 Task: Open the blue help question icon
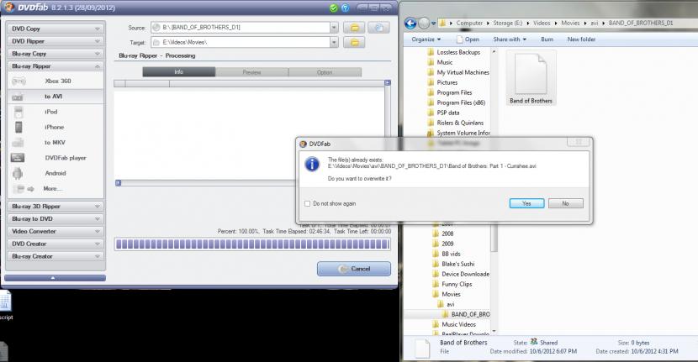tap(346, 7)
